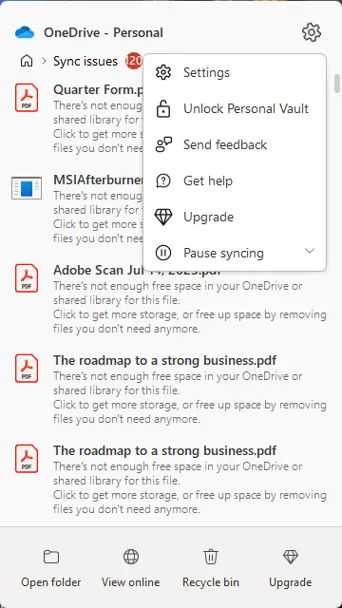Click Sync issues breadcrumb label
The width and height of the screenshot is (342, 608).
pyautogui.click(x=85, y=61)
